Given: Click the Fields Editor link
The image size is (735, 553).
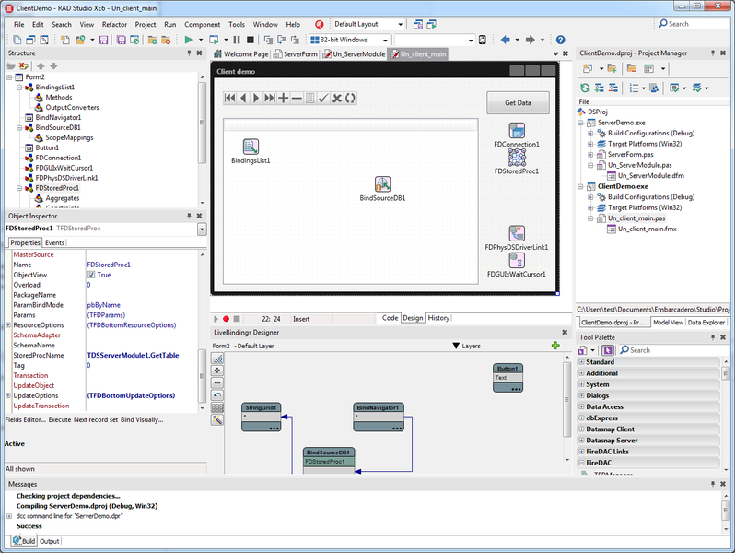Looking at the screenshot, I should point(26,419).
